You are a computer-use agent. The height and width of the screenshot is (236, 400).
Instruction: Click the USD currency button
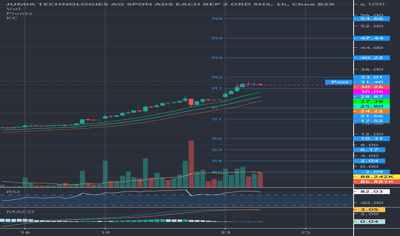click(376, 4)
